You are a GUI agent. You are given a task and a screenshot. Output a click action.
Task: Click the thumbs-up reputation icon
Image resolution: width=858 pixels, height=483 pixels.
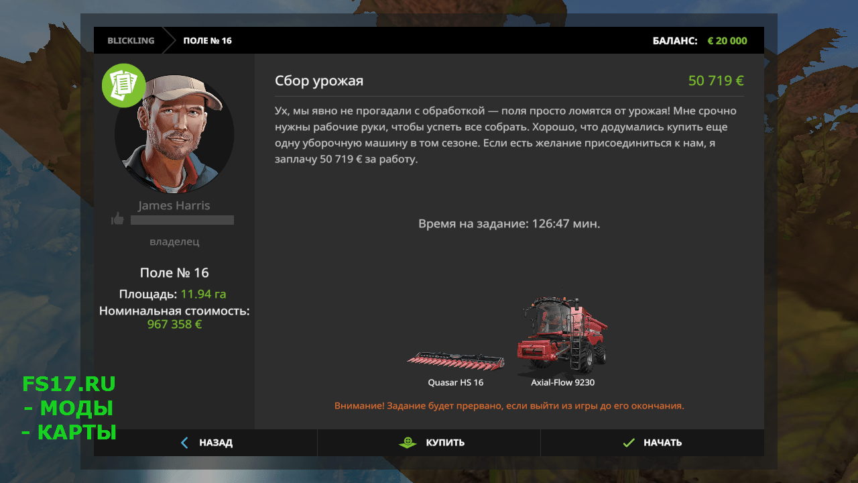(x=117, y=219)
